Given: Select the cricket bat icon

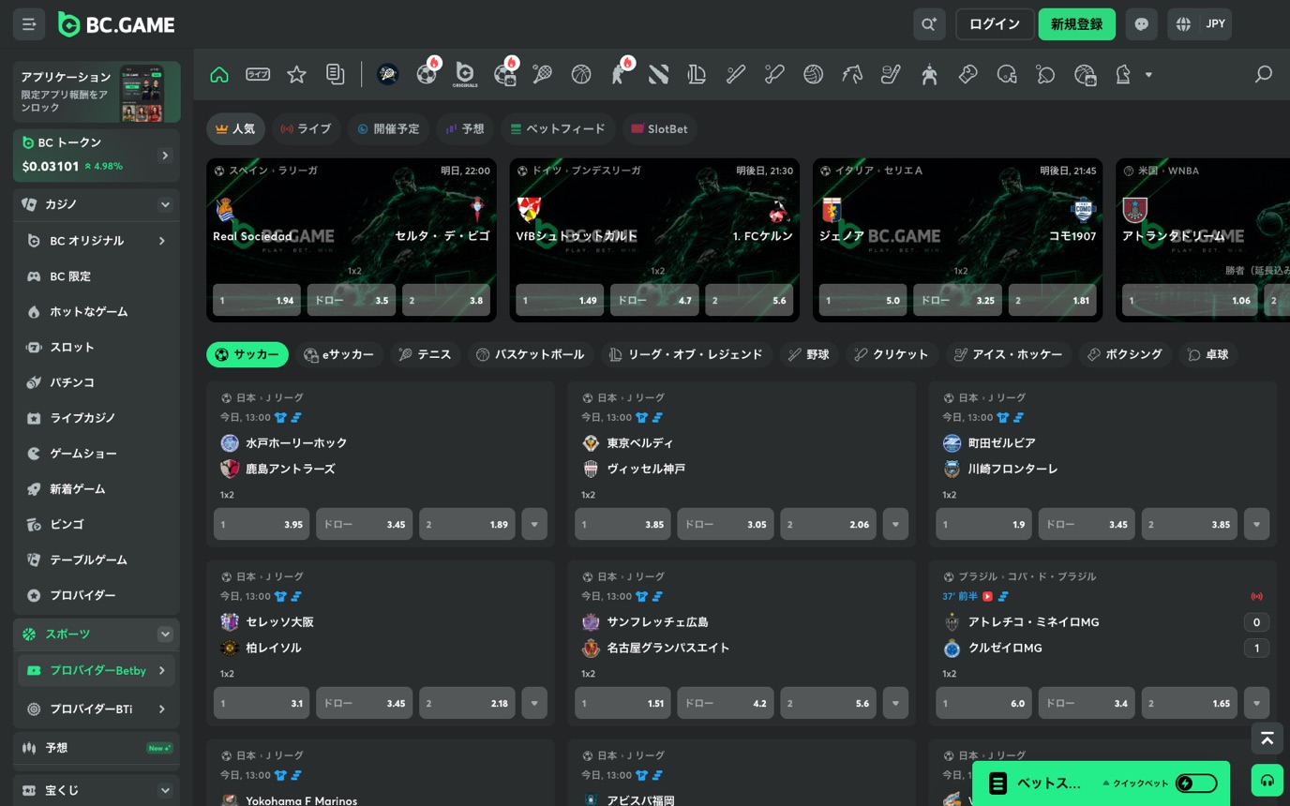Looking at the screenshot, I should point(774,74).
